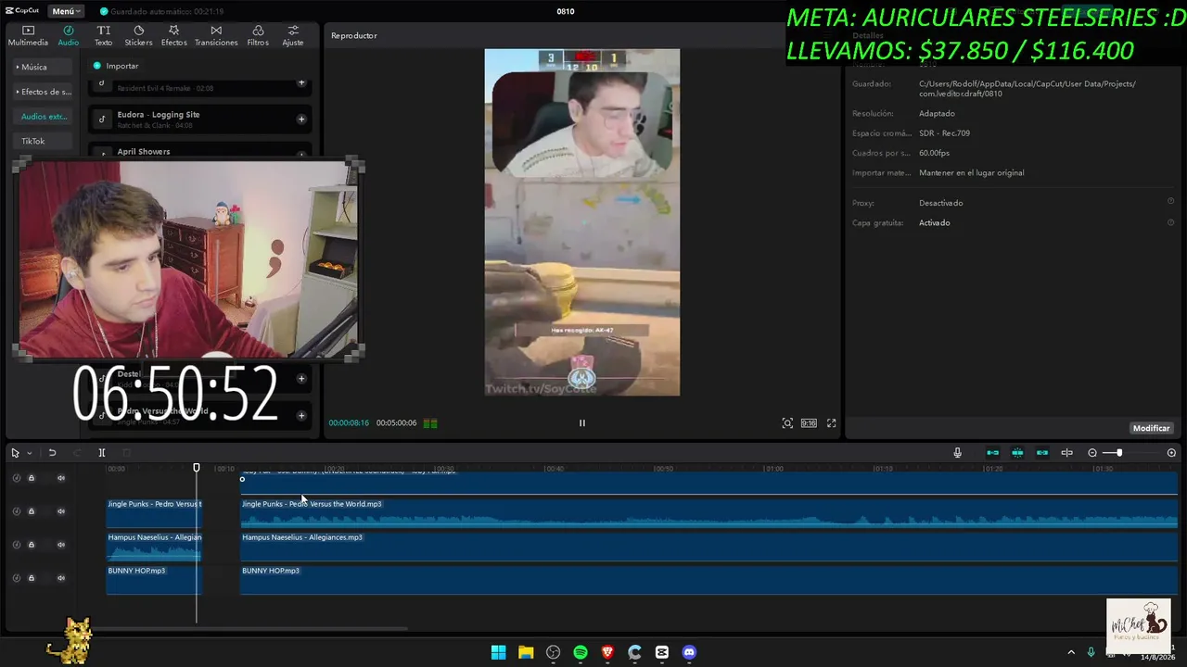
Task: Add Eudora - Logging Site to timeline
Action: 301,119
